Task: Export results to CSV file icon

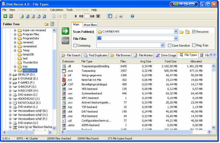Action: pos(39,16)
